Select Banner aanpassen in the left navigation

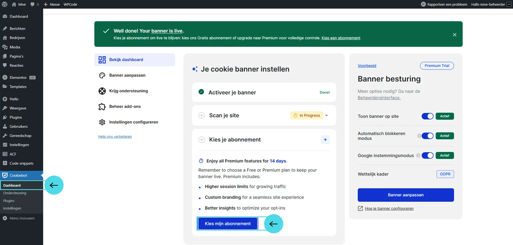(127, 75)
